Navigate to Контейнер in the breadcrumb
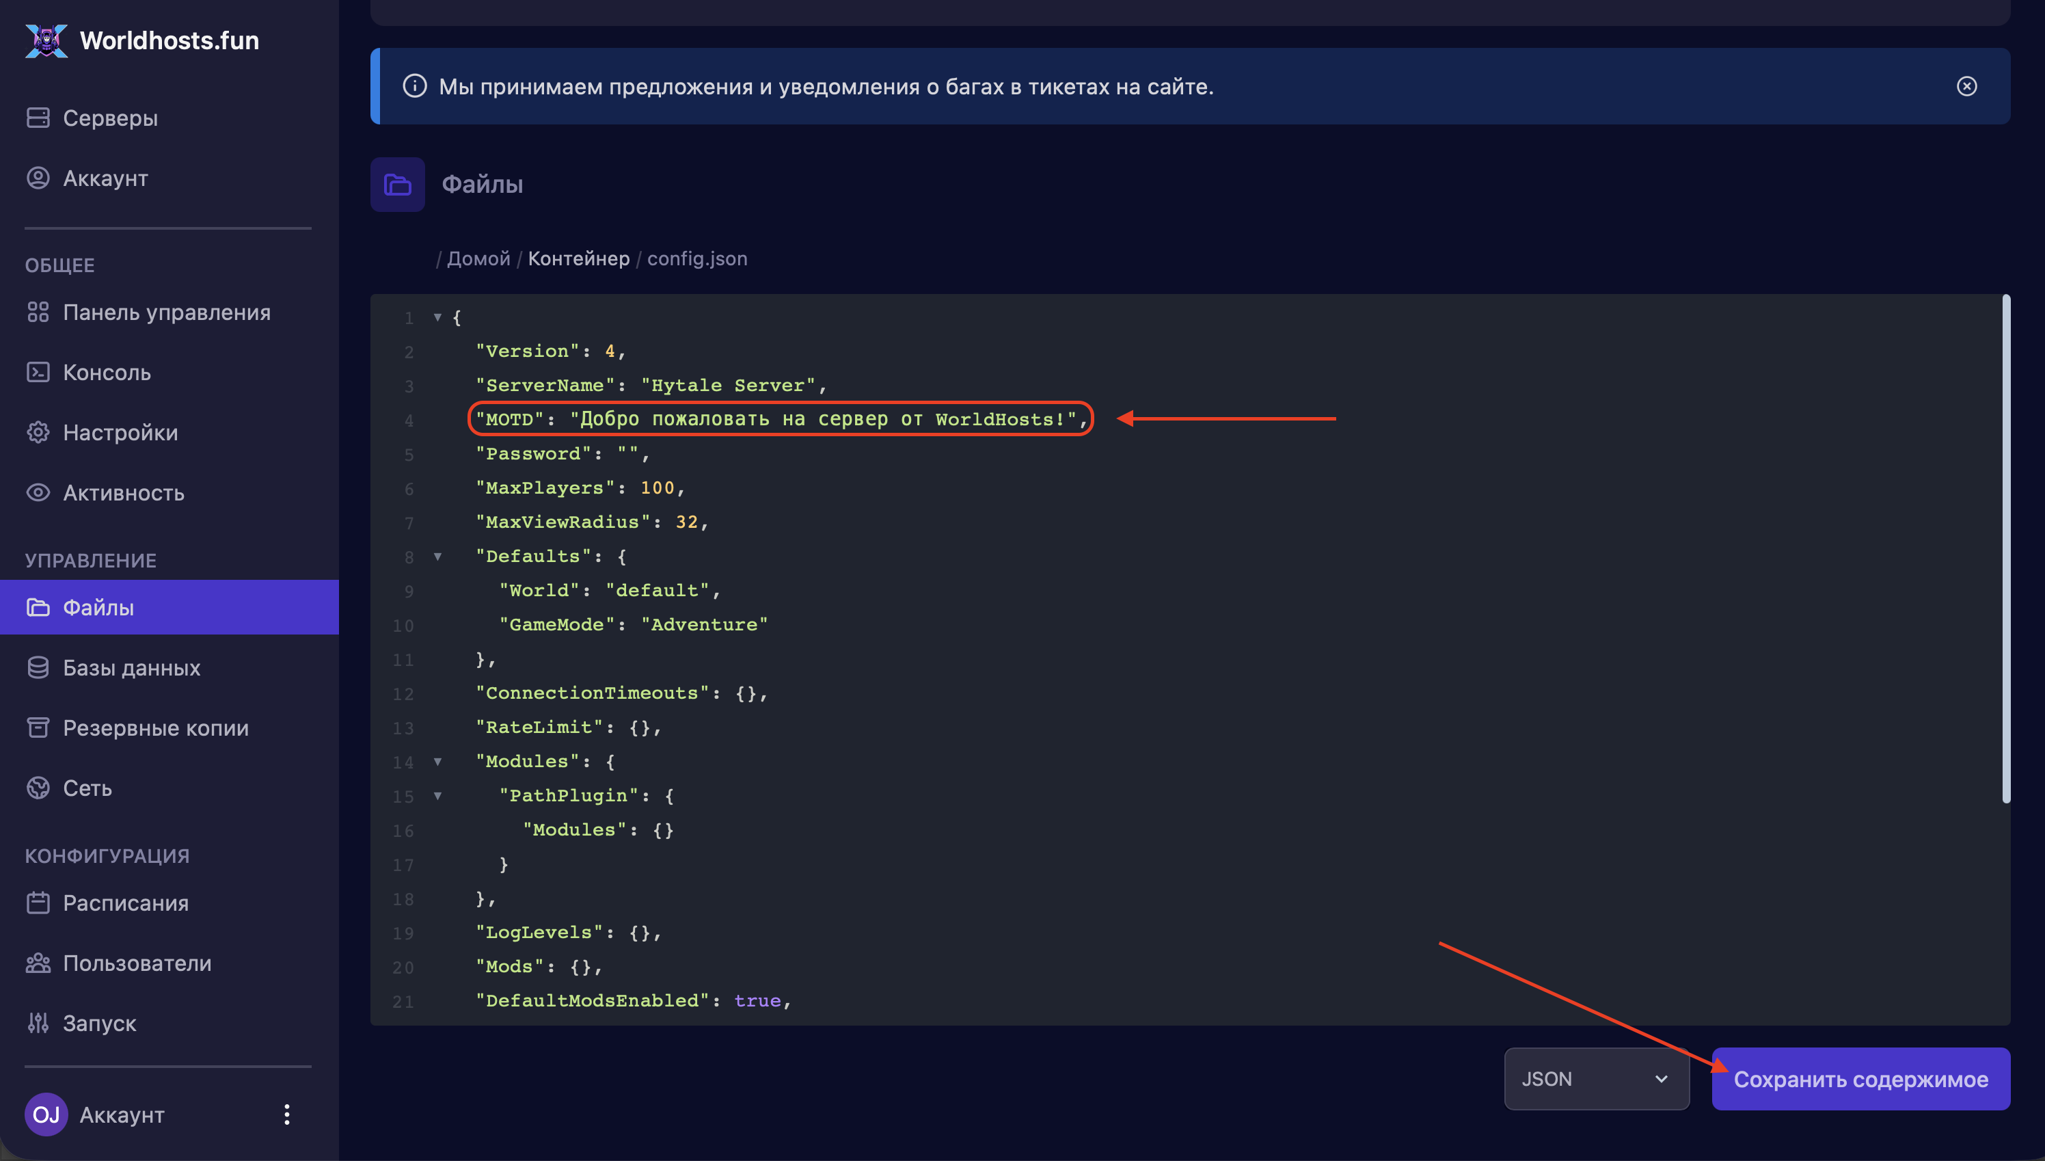This screenshot has height=1161, width=2045. [579, 258]
